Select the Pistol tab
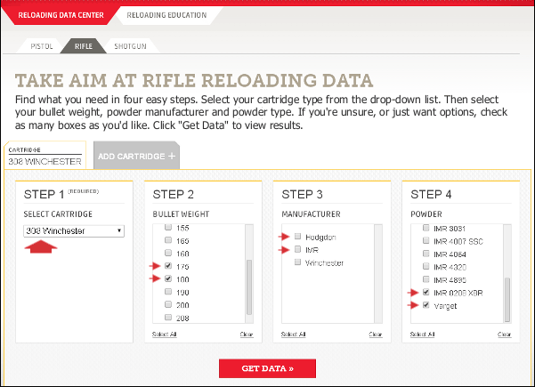Viewport: 535px width, 387px height. pos(42,46)
